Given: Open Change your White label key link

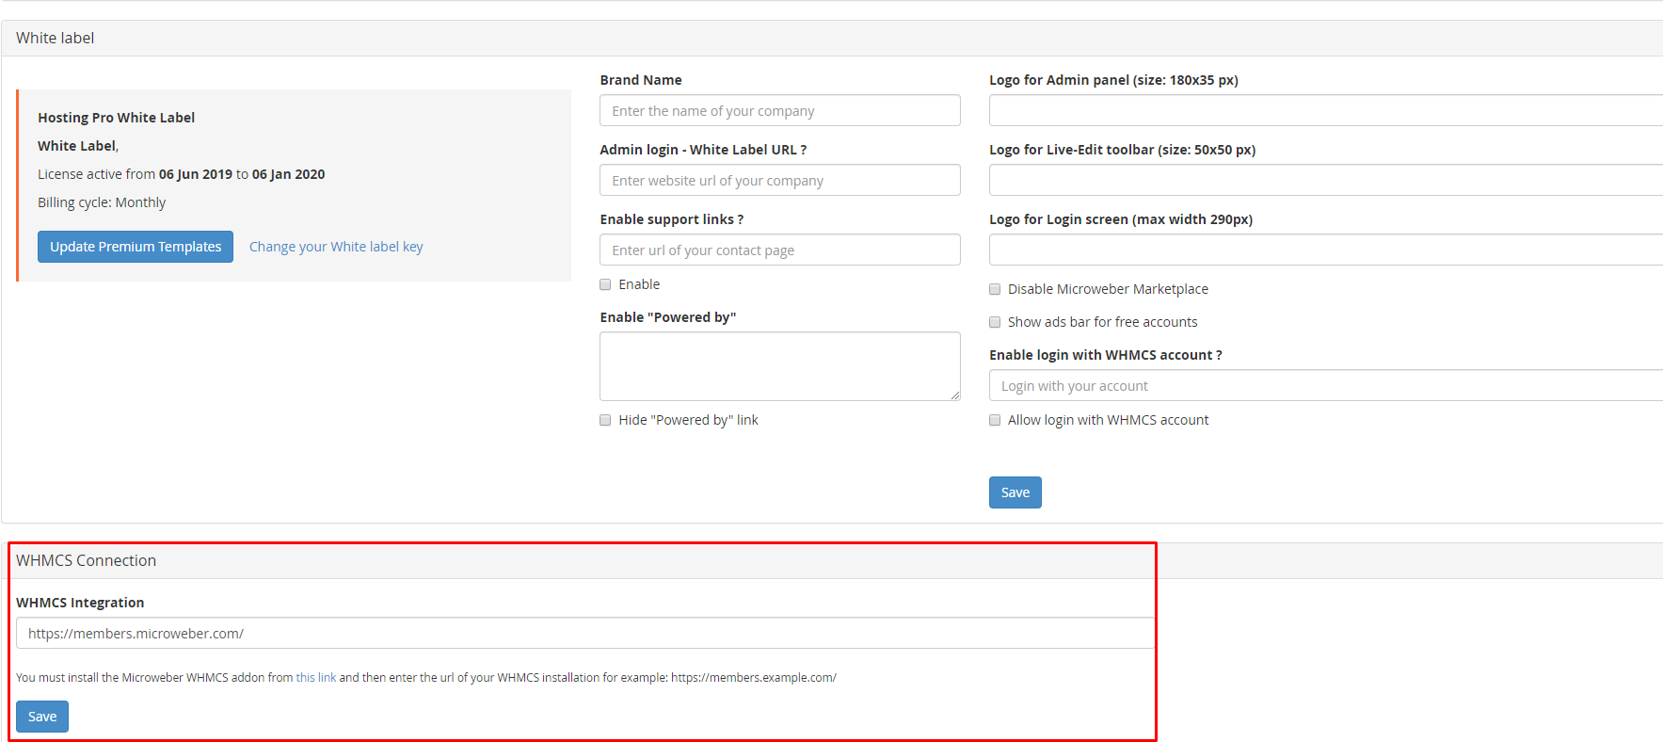Looking at the screenshot, I should point(336,247).
